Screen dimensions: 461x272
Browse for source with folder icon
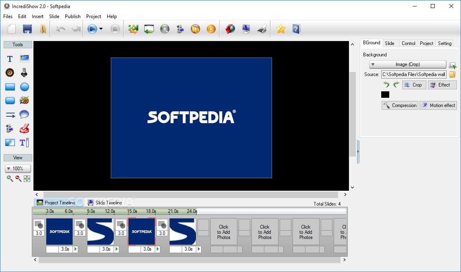coord(452,74)
